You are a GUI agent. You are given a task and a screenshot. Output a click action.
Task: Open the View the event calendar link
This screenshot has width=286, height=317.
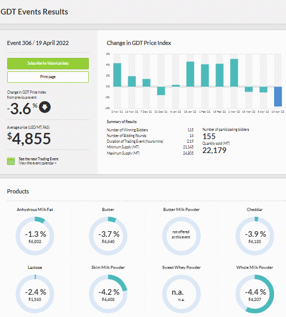(x=38, y=163)
